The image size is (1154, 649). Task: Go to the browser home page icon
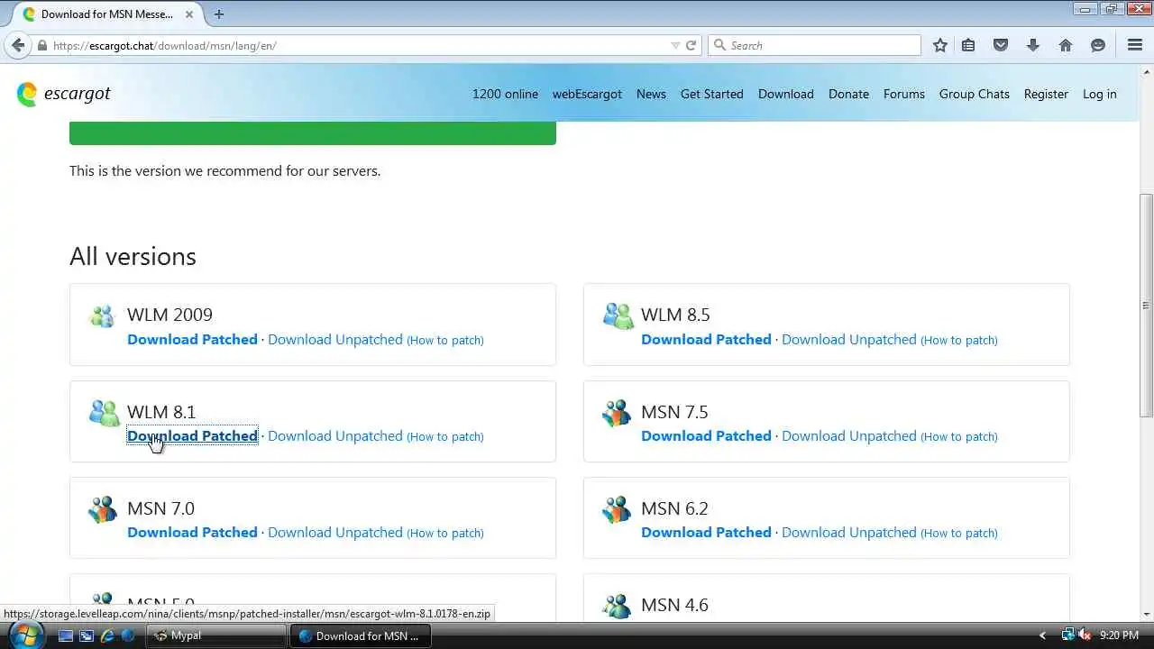click(x=1066, y=45)
